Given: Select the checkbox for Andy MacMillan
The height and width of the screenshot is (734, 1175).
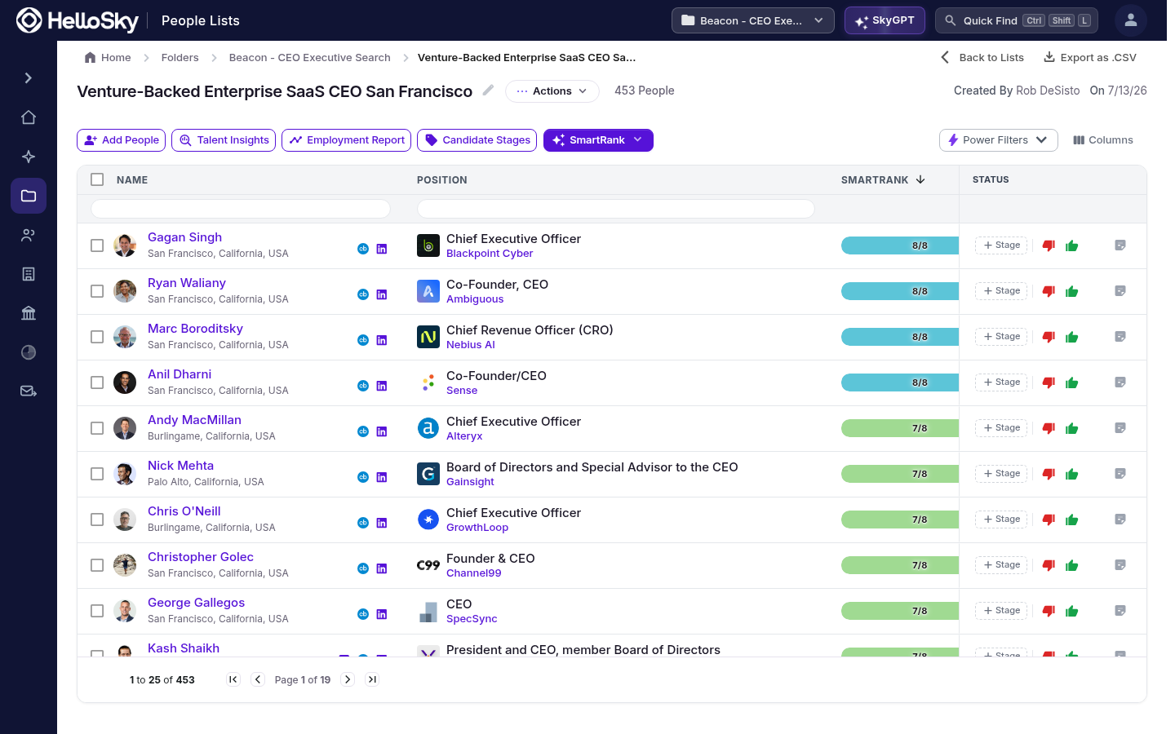Looking at the screenshot, I should point(97,428).
